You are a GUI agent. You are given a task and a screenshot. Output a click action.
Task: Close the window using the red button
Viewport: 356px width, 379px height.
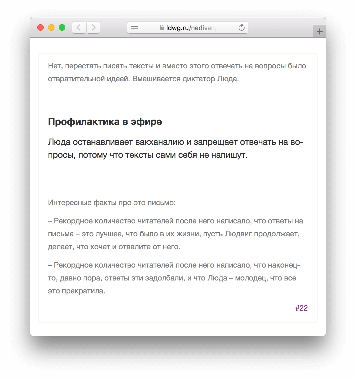pos(40,27)
